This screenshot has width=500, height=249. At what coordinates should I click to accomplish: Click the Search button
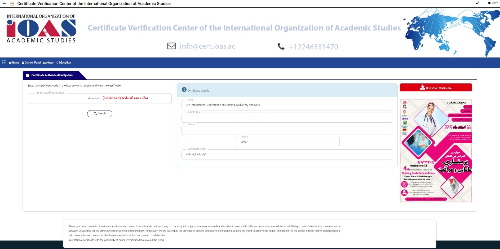100,114
